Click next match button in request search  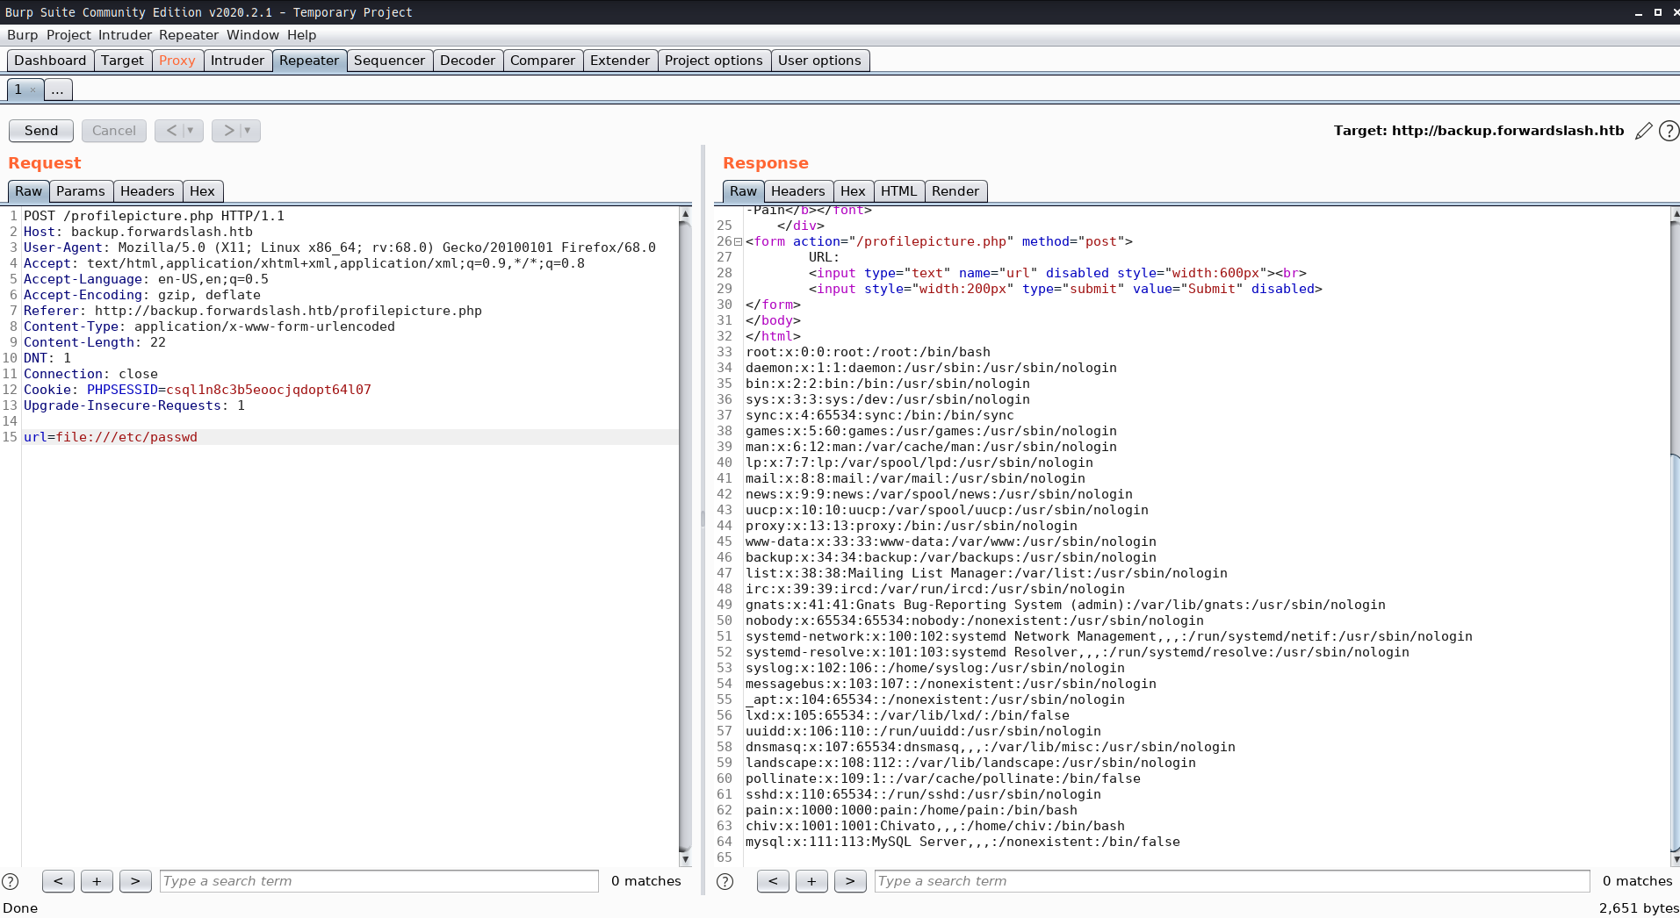tap(135, 881)
